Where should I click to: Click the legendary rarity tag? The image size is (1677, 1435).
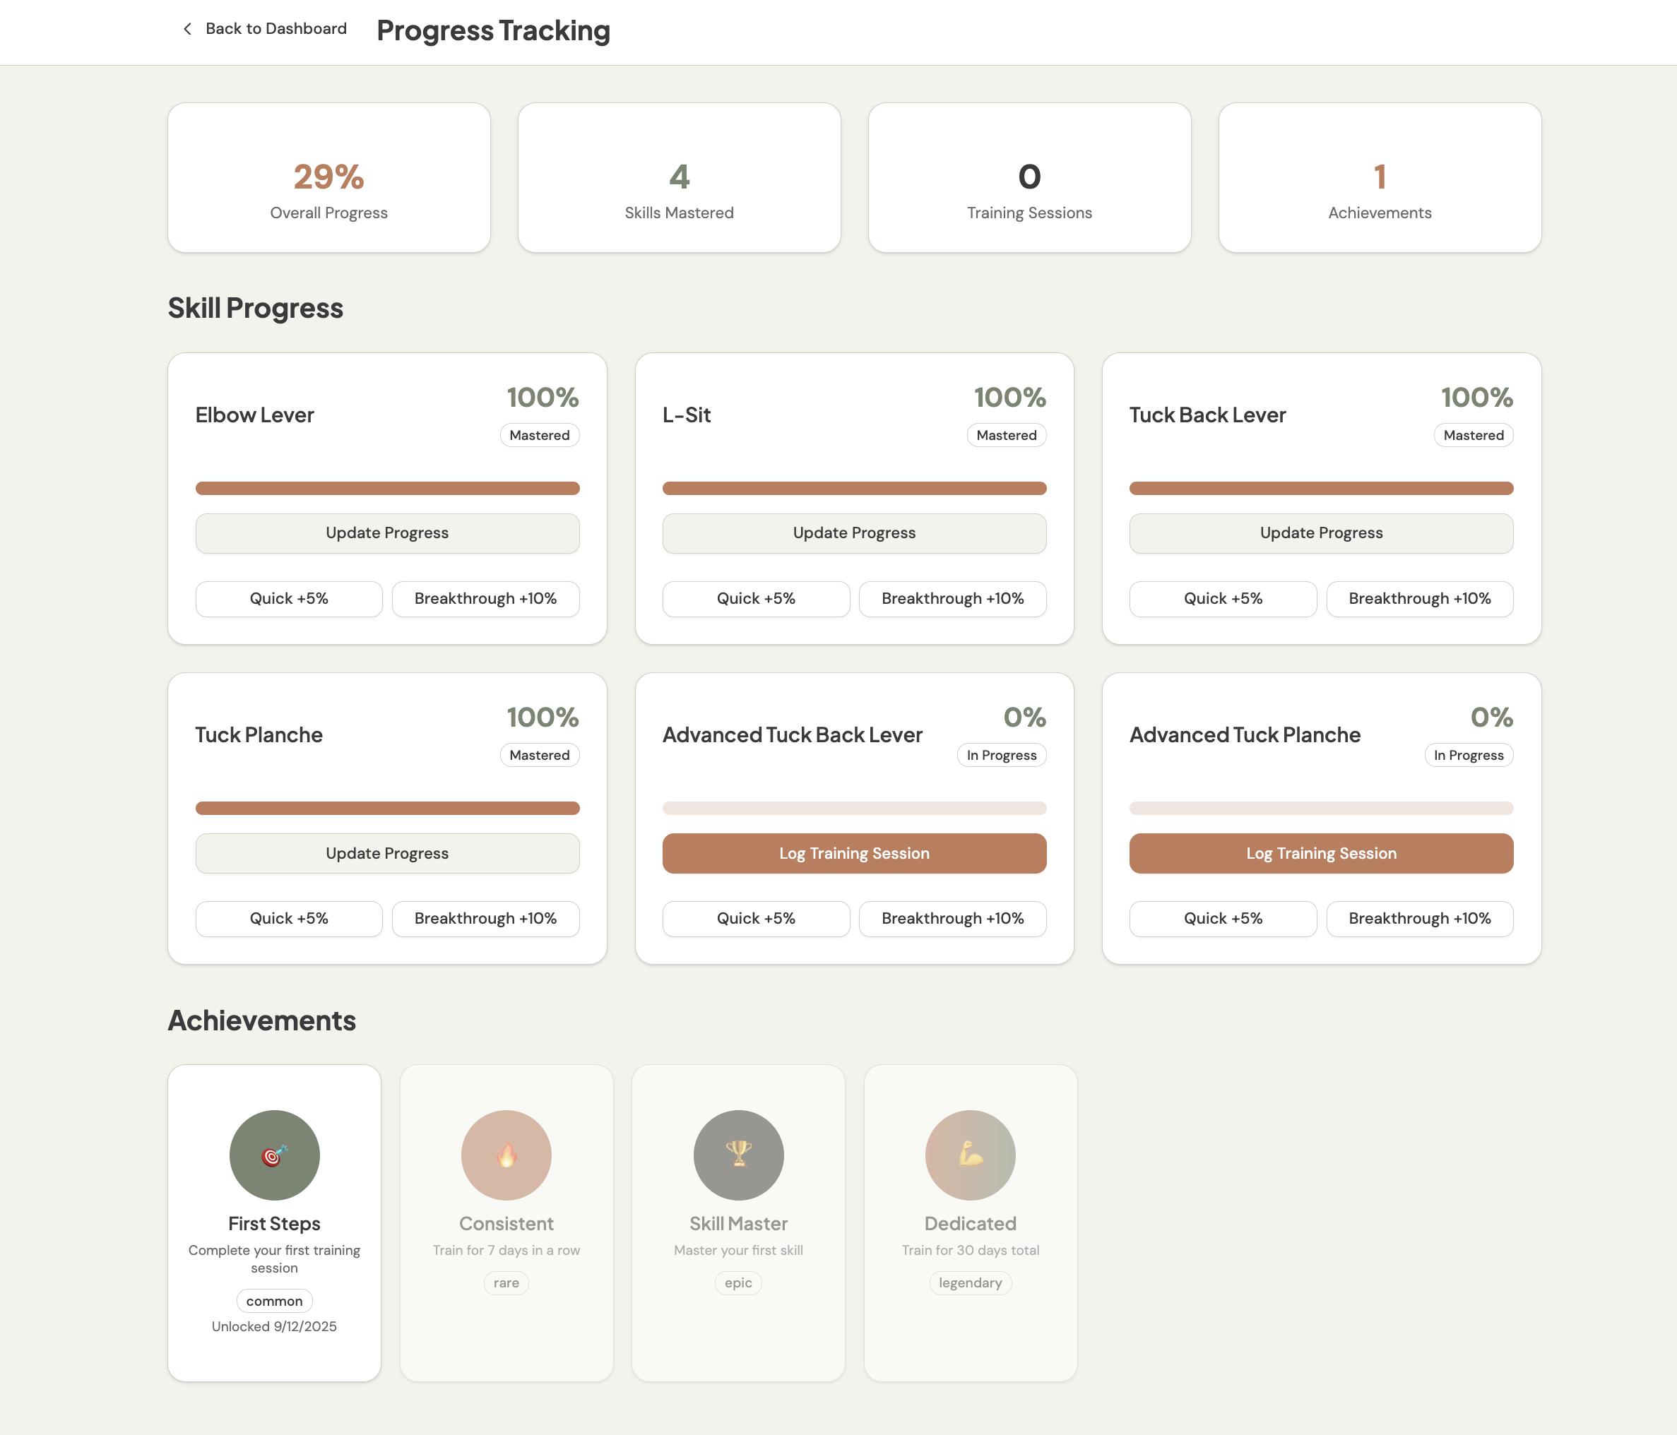(970, 1283)
